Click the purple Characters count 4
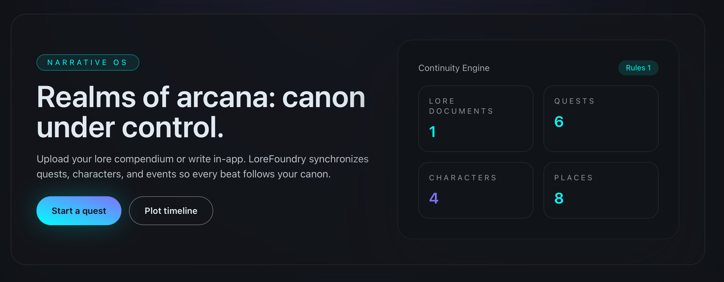 tap(434, 198)
